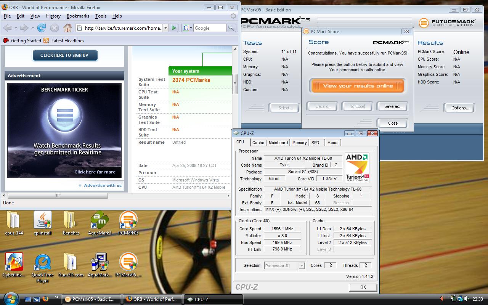Click the Firefox Back arrow button
Viewport: 488px width, 305px height.
[x=7, y=28]
